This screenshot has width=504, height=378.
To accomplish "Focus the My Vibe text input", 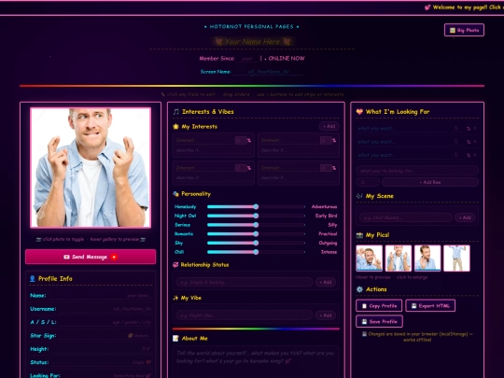I will [x=245, y=315].
